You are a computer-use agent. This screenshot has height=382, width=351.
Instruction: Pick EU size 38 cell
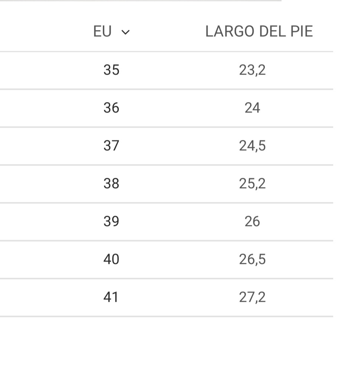pyautogui.click(x=111, y=183)
